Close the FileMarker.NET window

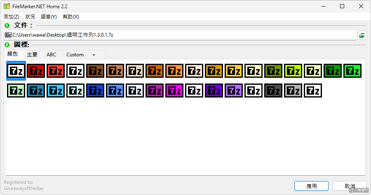[x=361, y=6]
